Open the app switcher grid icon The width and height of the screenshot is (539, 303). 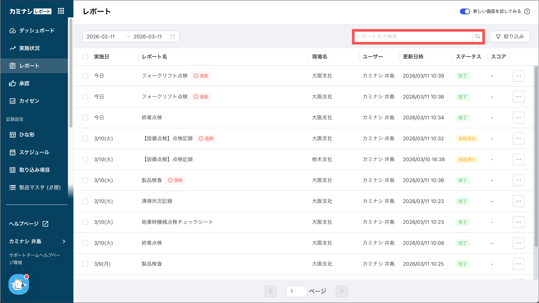tap(61, 11)
